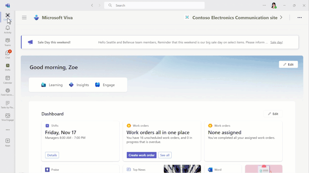Open Viva Engage from the Viva apps bar
Viewport: 309px width, 173px height.
[105, 85]
